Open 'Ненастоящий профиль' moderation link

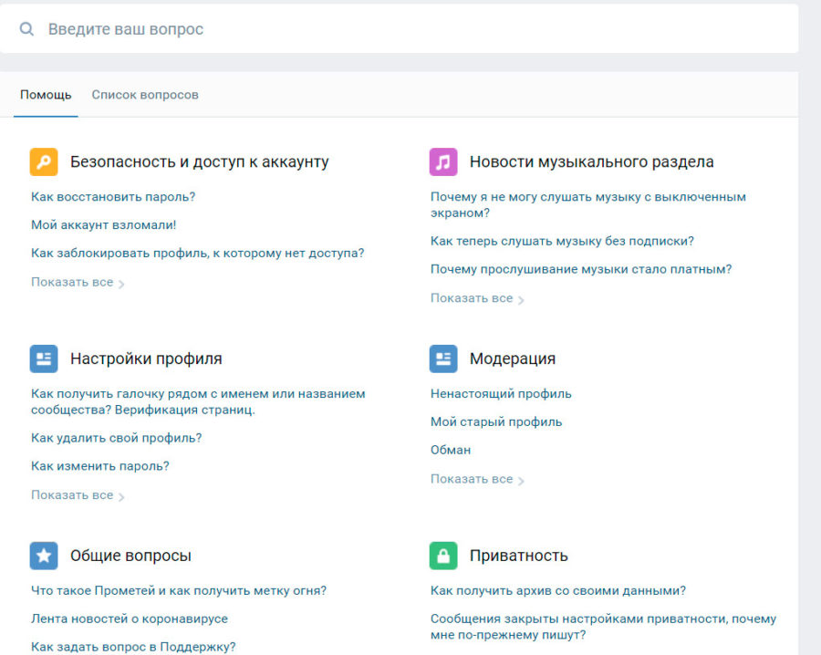501,394
